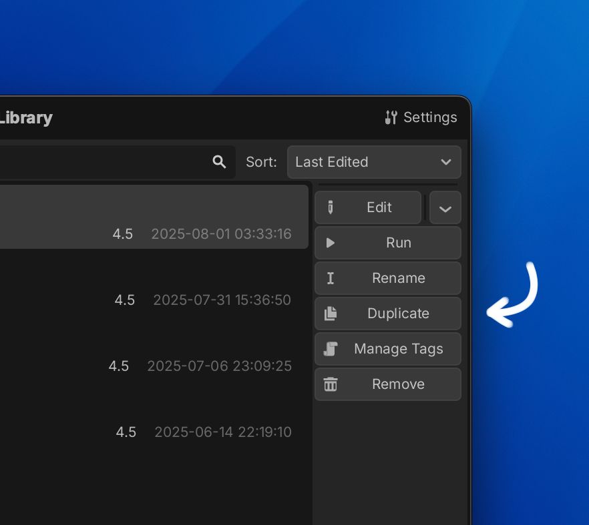
Task: Click the Sort: label
Action: (x=261, y=162)
